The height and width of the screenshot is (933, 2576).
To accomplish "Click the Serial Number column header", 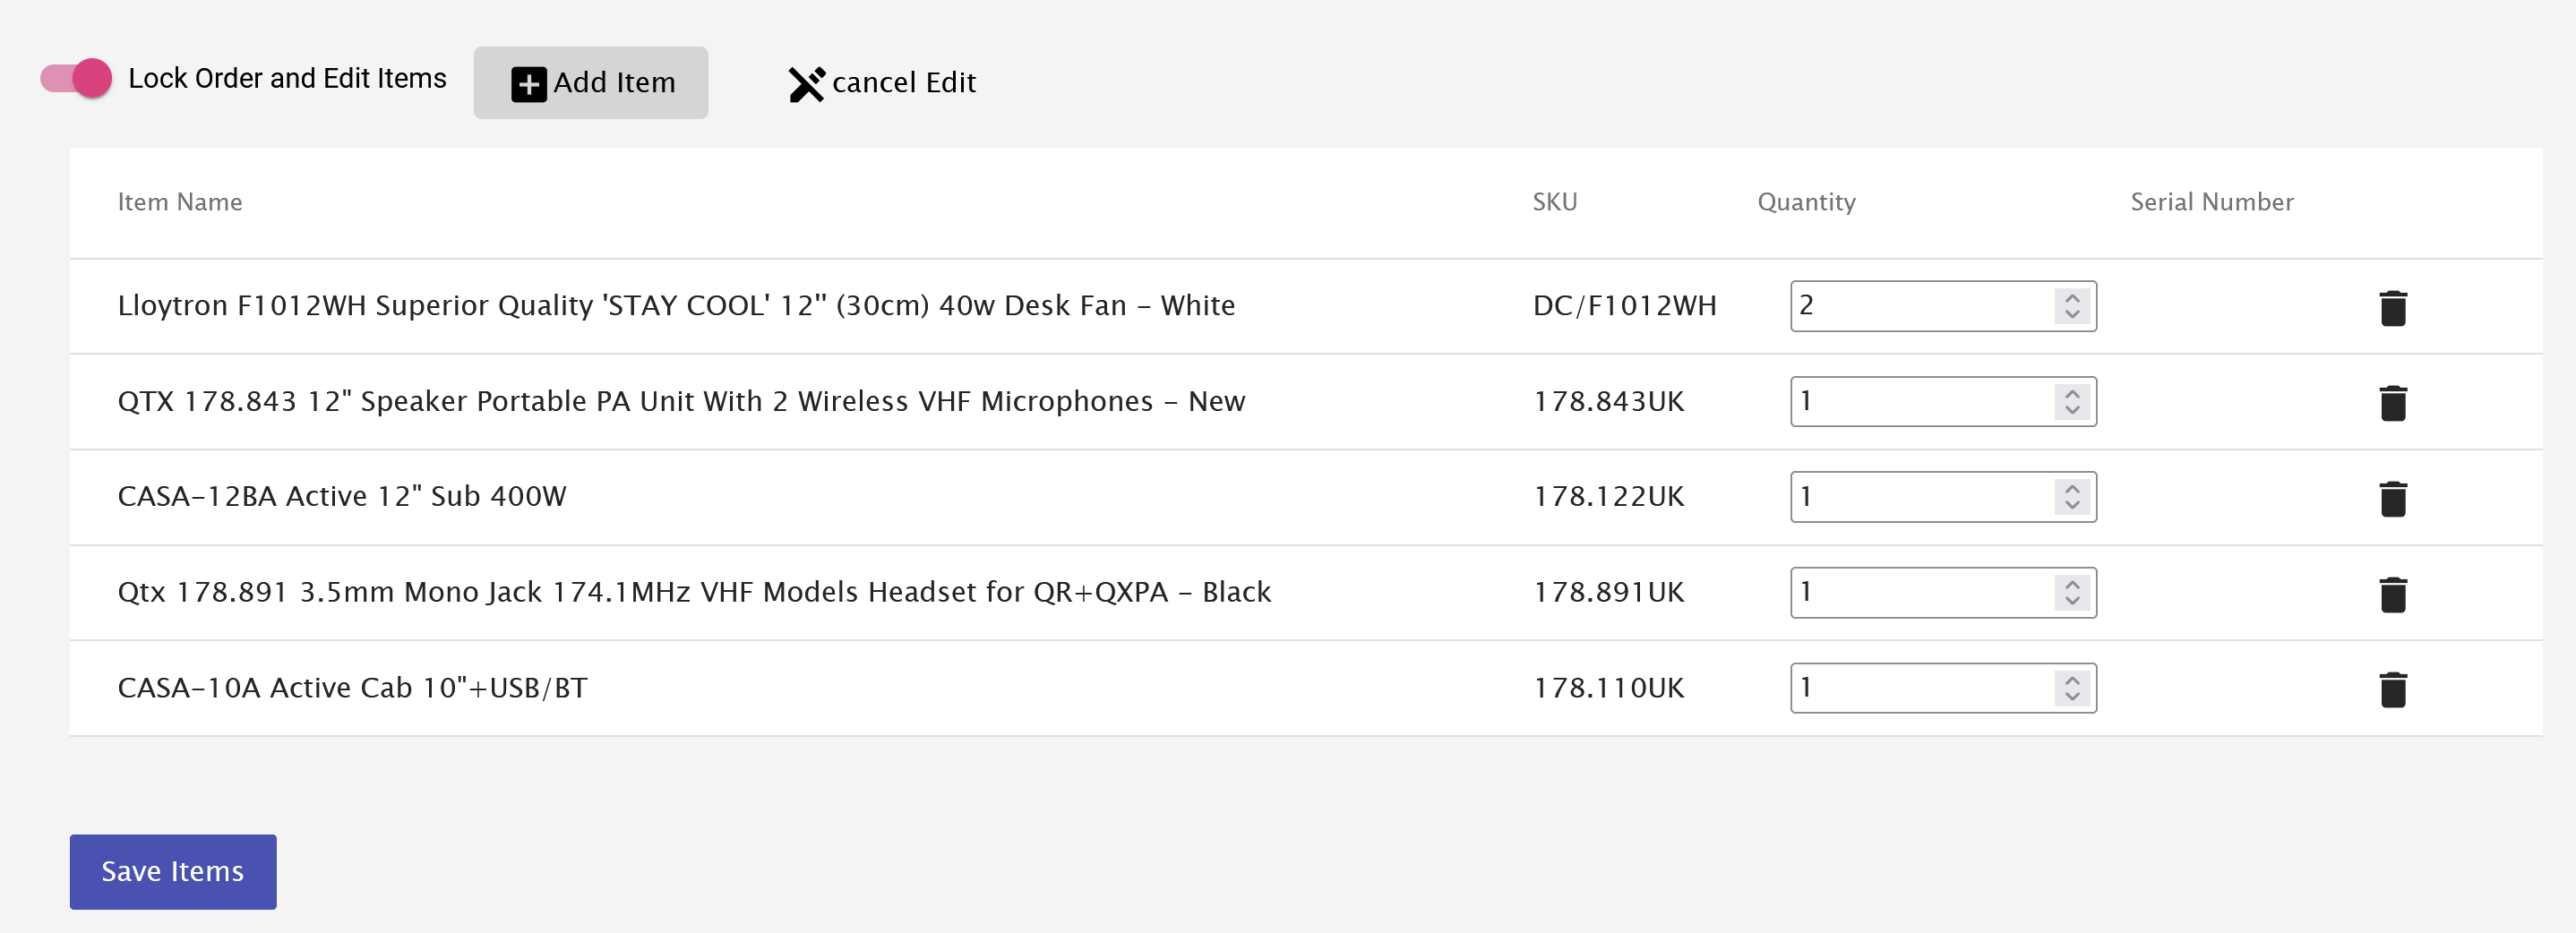I will point(2211,202).
